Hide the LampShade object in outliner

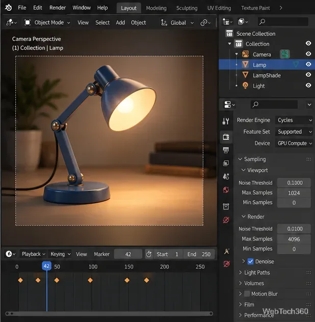[308, 75]
